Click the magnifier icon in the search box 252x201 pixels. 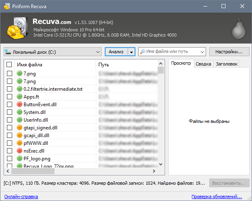pyautogui.click(x=143, y=52)
